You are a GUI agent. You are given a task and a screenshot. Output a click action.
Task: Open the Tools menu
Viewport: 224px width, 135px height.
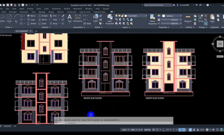[x=39, y=9]
